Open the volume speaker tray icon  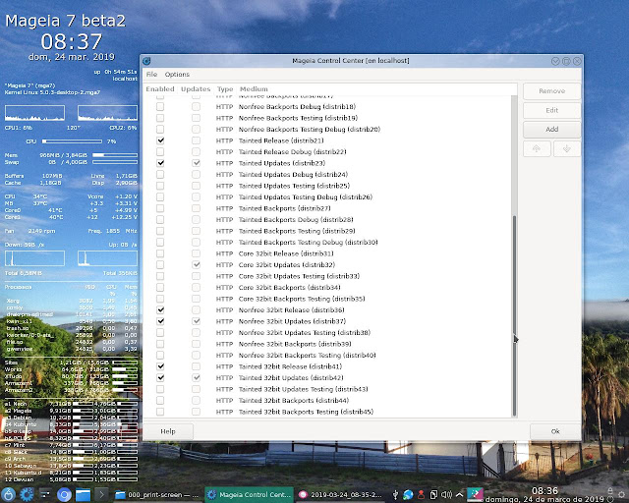pos(446,494)
